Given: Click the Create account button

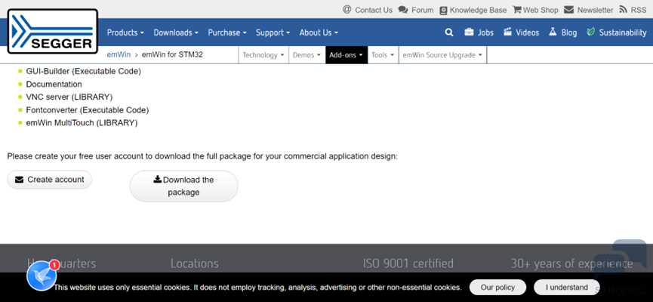Looking at the screenshot, I should [50, 180].
